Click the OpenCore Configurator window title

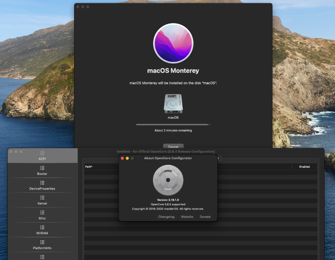[166, 152]
